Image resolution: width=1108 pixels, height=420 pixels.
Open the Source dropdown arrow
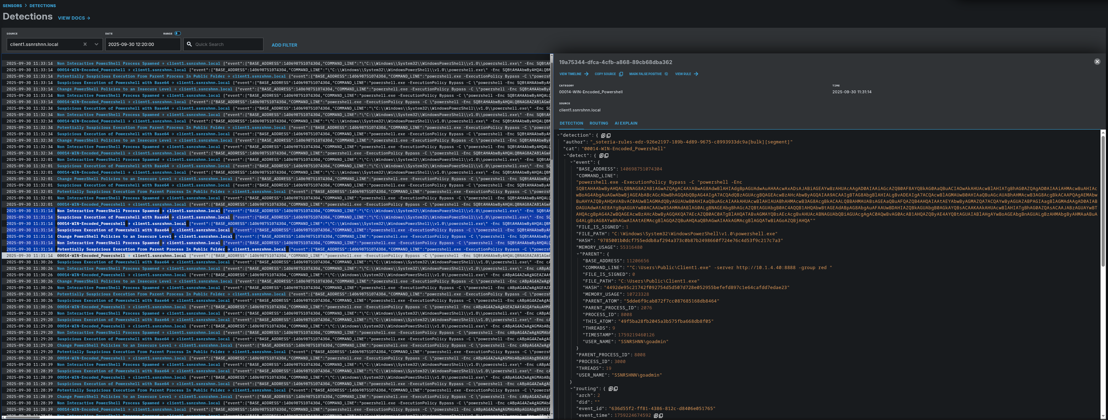96,44
